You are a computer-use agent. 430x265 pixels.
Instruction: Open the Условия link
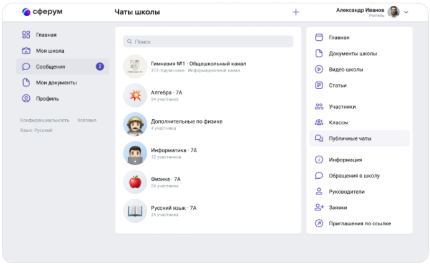tap(86, 120)
